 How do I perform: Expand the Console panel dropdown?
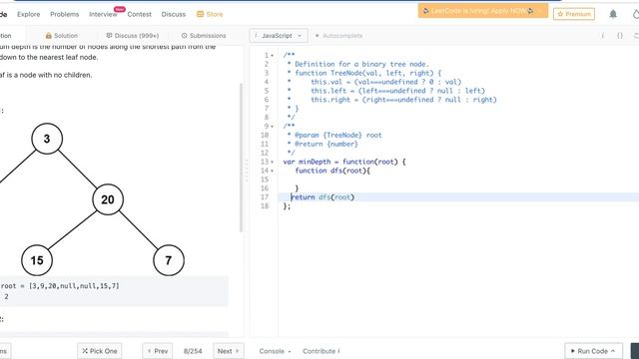click(276, 351)
